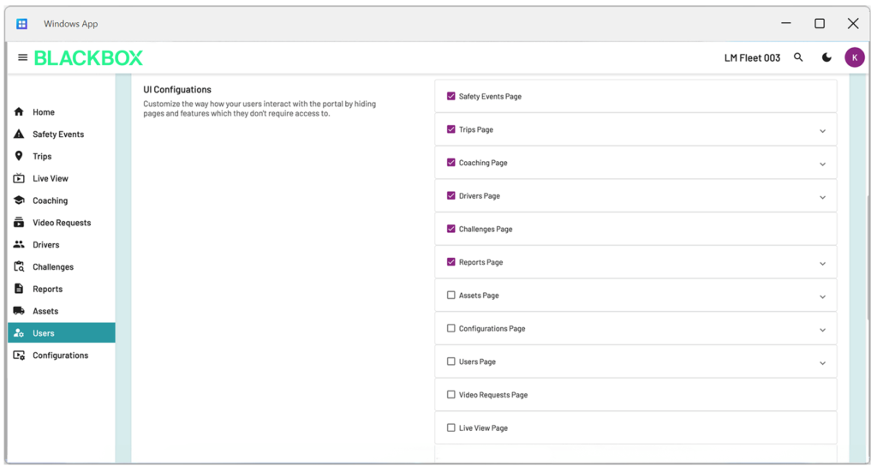Open Coaching from the sidebar
The height and width of the screenshot is (472, 877).
pos(62,200)
